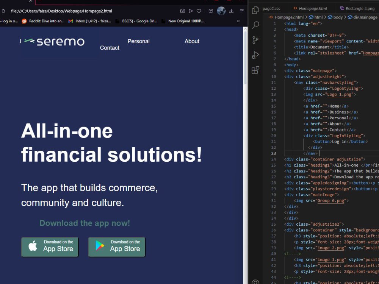Open New Original 1080P bookmark

(x=183, y=21)
